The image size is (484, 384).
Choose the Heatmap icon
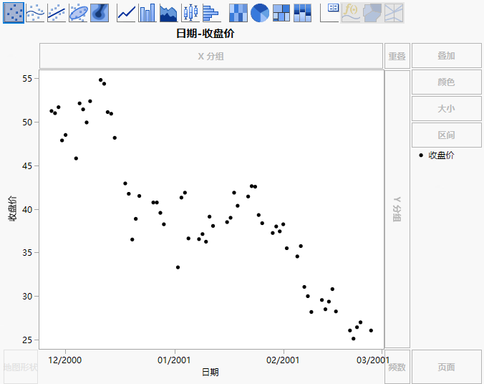[x=238, y=12]
